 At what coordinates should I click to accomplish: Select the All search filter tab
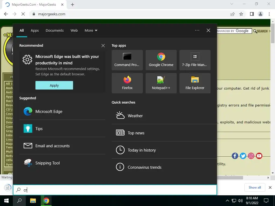pos(21,31)
